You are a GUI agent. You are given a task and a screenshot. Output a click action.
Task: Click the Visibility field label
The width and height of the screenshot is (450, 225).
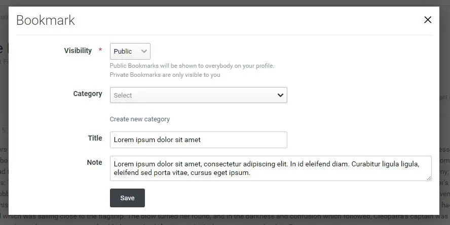[x=78, y=51]
